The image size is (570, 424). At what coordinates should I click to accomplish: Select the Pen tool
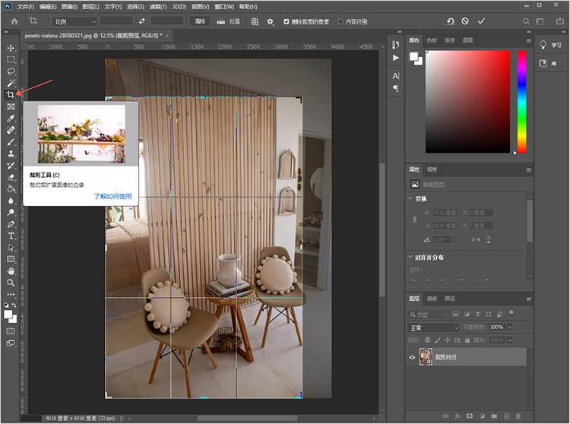11,224
